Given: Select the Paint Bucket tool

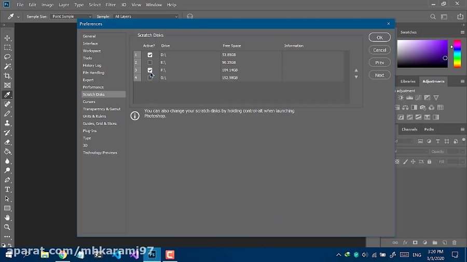Looking at the screenshot, I should (x=7, y=152).
